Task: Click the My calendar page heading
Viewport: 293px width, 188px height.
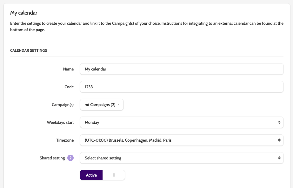Action: (x=24, y=13)
